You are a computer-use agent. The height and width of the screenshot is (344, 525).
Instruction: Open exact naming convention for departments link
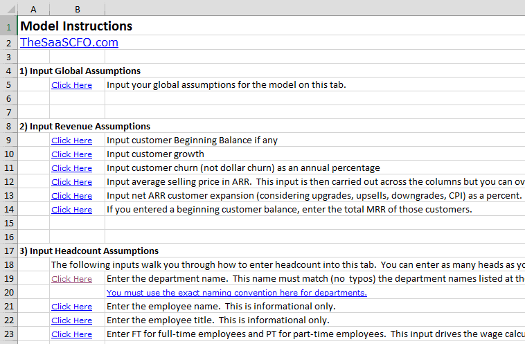pos(237,293)
